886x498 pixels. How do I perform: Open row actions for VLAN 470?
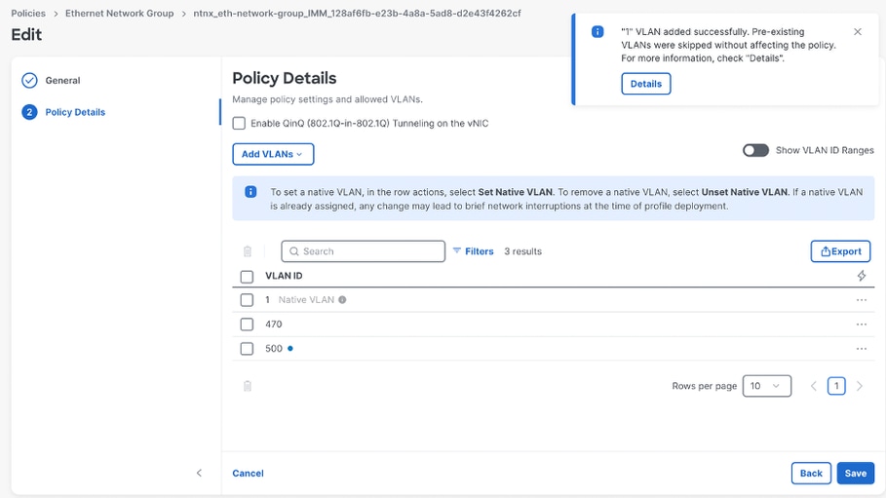click(861, 325)
